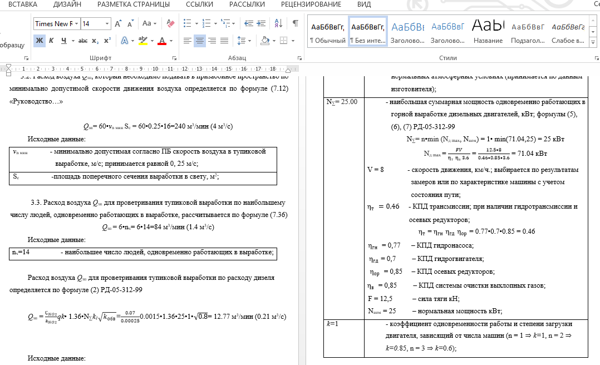Image resolution: width=600 pixels, height=365 pixels.
Task: Expand numbering library dropdown arrow
Action: click(x=215, y=24)
